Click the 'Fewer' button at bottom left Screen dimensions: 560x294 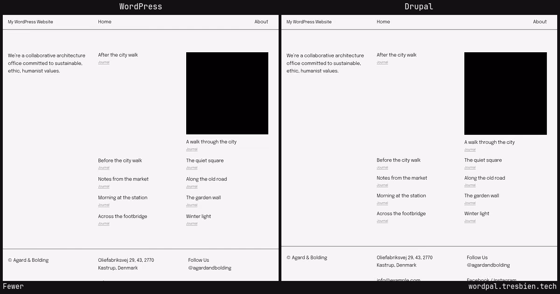click(13, 287)
